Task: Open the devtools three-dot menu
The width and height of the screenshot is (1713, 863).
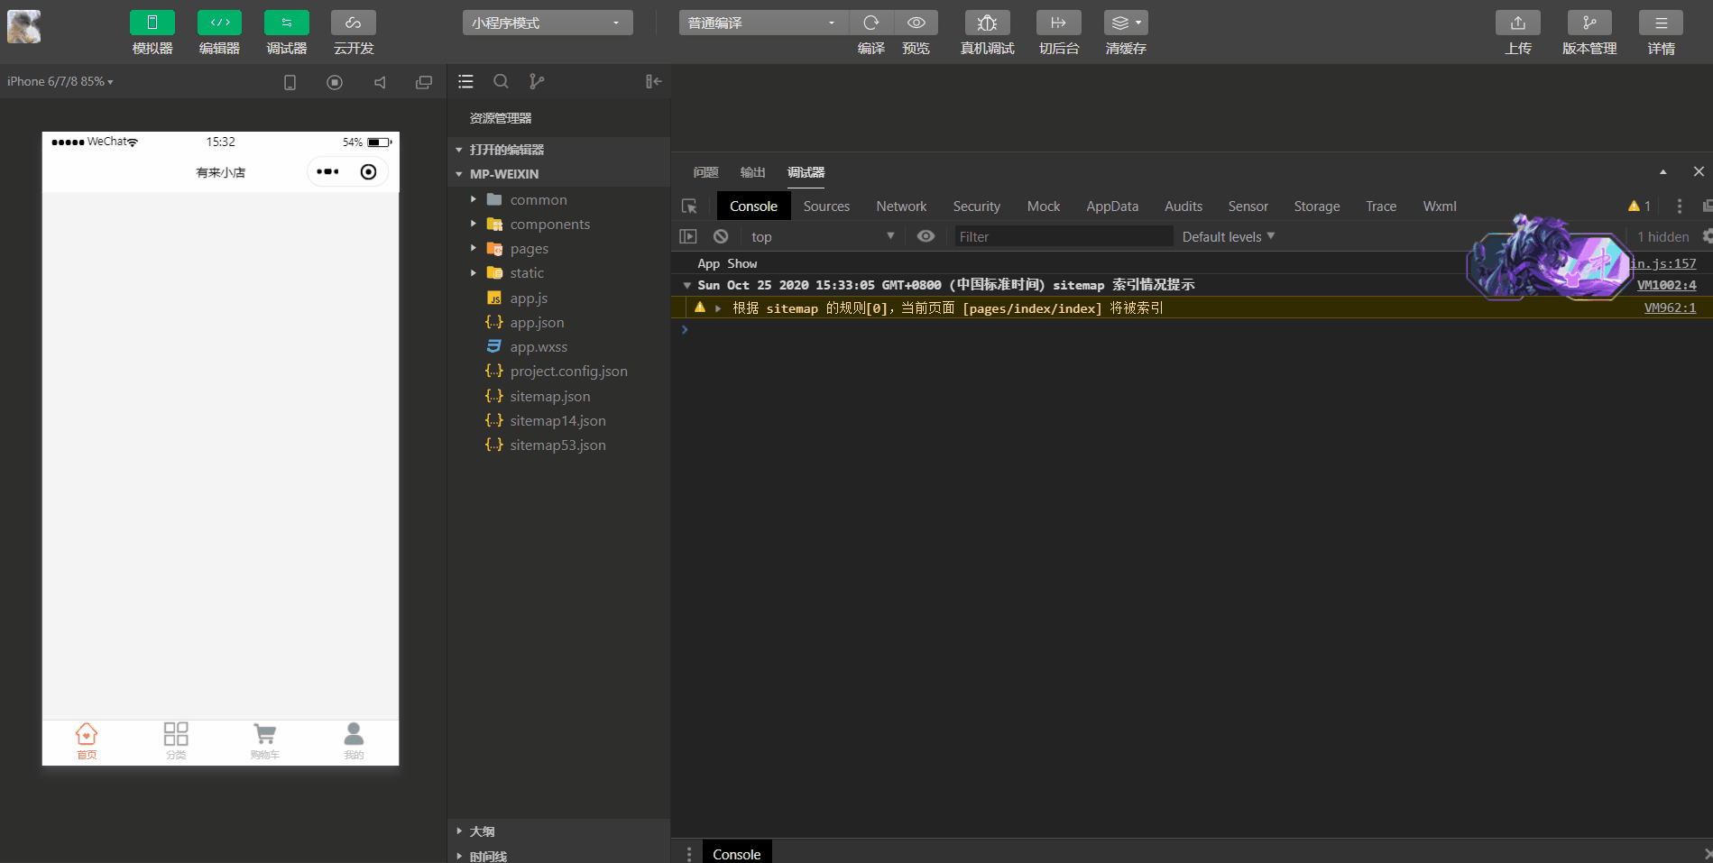Action: [x=1680, y=207]
